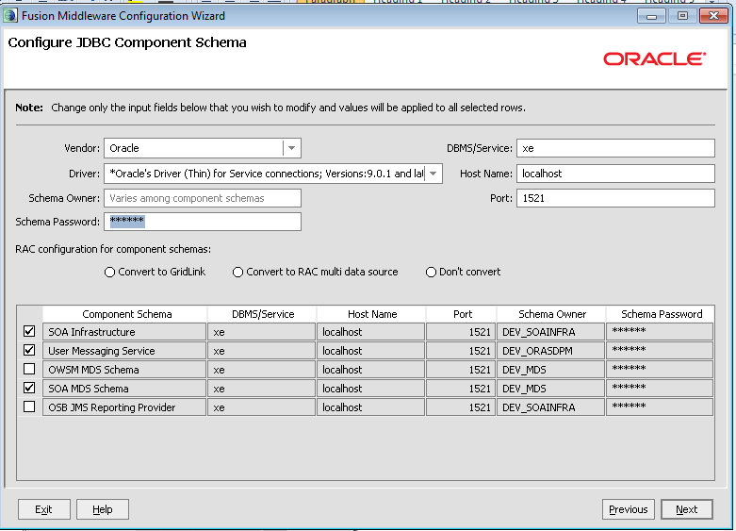The image size is (736, 531).
Task: Toggle the SOA Infrastructure schema checkbox
Action: [x=29, y=332]
